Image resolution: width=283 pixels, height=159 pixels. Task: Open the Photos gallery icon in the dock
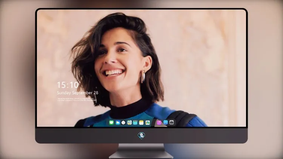(x=148, y=122)
